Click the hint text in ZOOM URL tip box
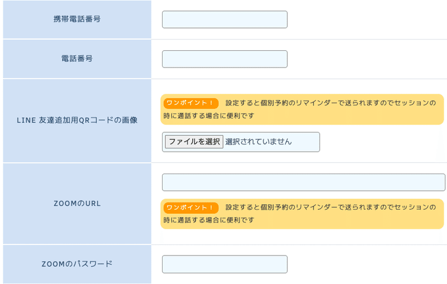This screenshot has height=284, width=447. (x=300, y=214)
